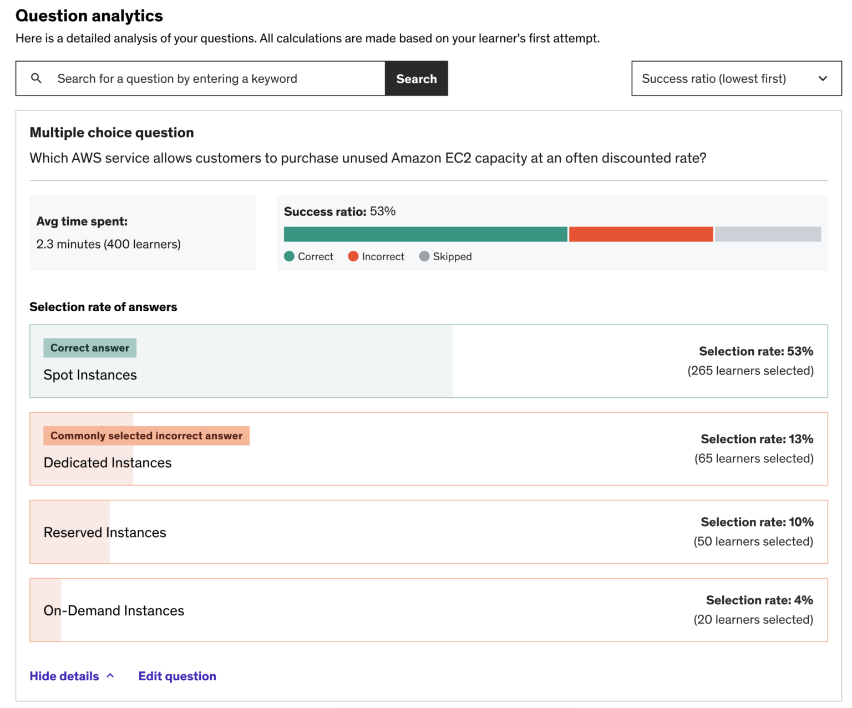
Task: Click the sort dropdown chevron arrow
Action: click(x=823, y=79)
